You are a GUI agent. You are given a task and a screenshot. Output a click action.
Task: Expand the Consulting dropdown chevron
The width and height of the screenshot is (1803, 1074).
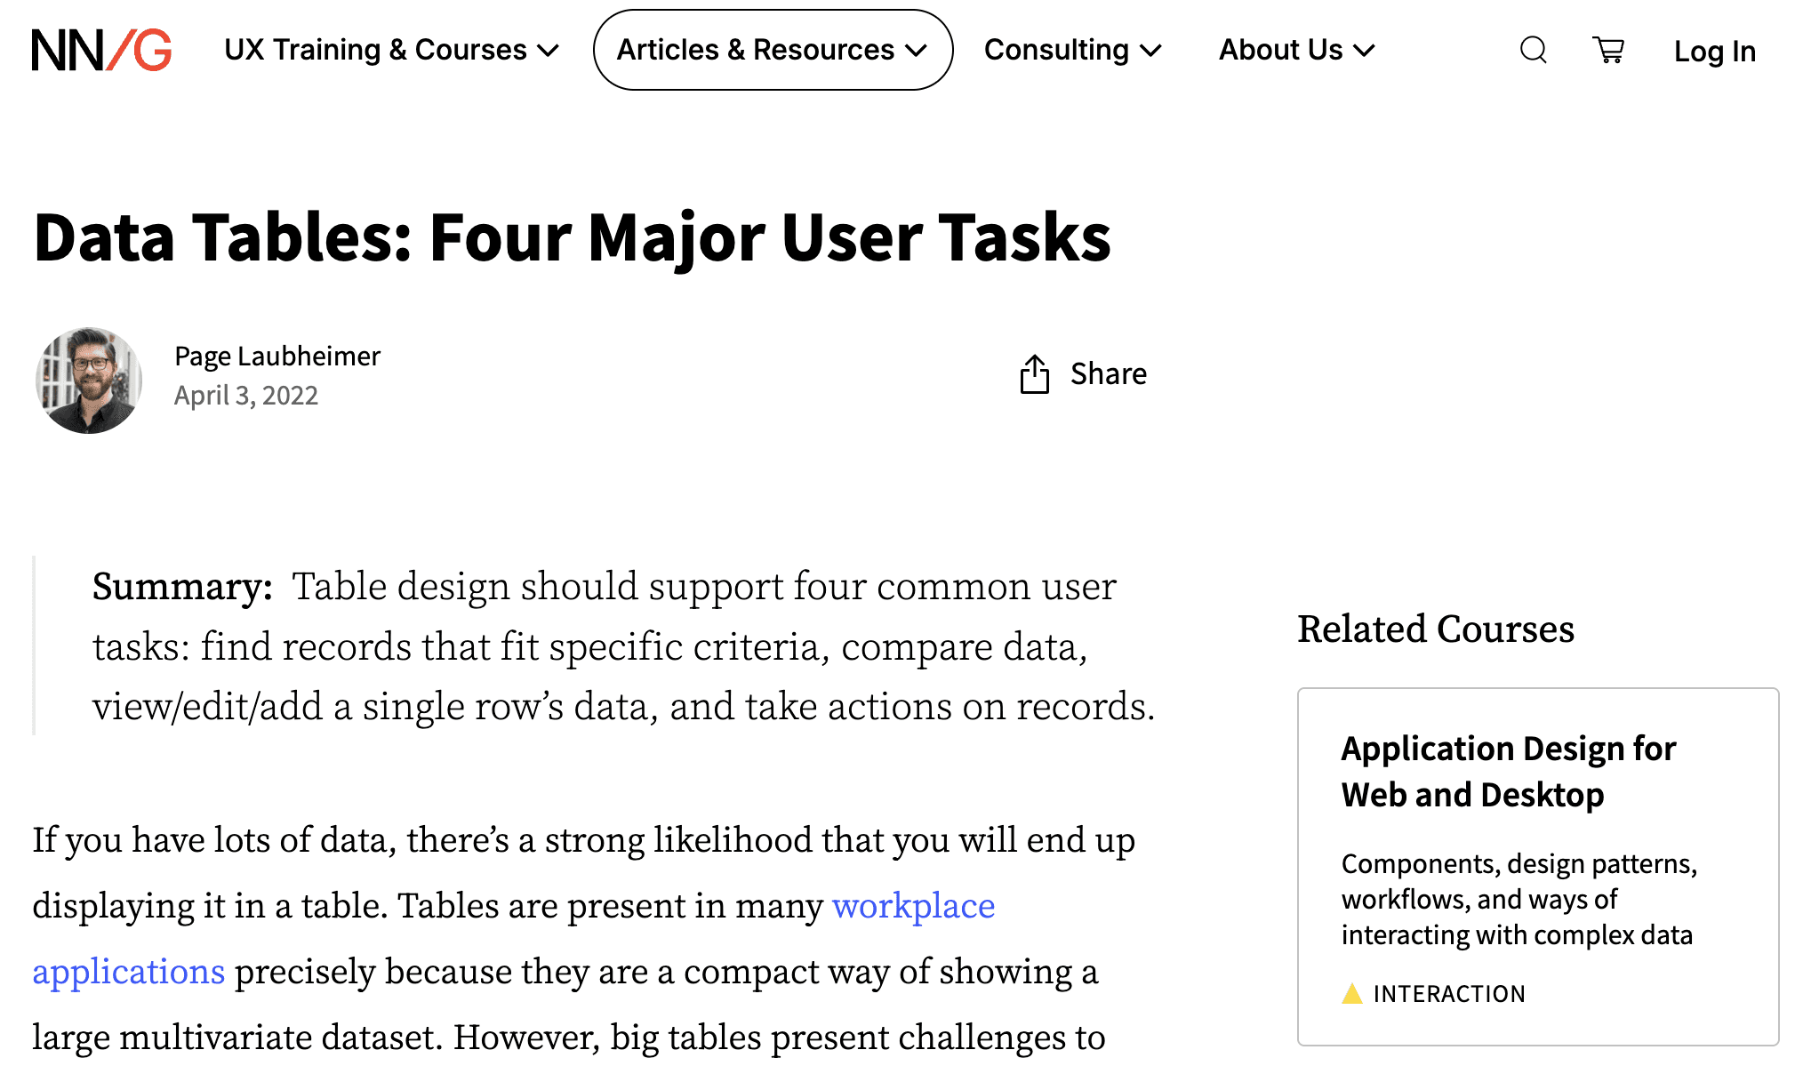1151,51
